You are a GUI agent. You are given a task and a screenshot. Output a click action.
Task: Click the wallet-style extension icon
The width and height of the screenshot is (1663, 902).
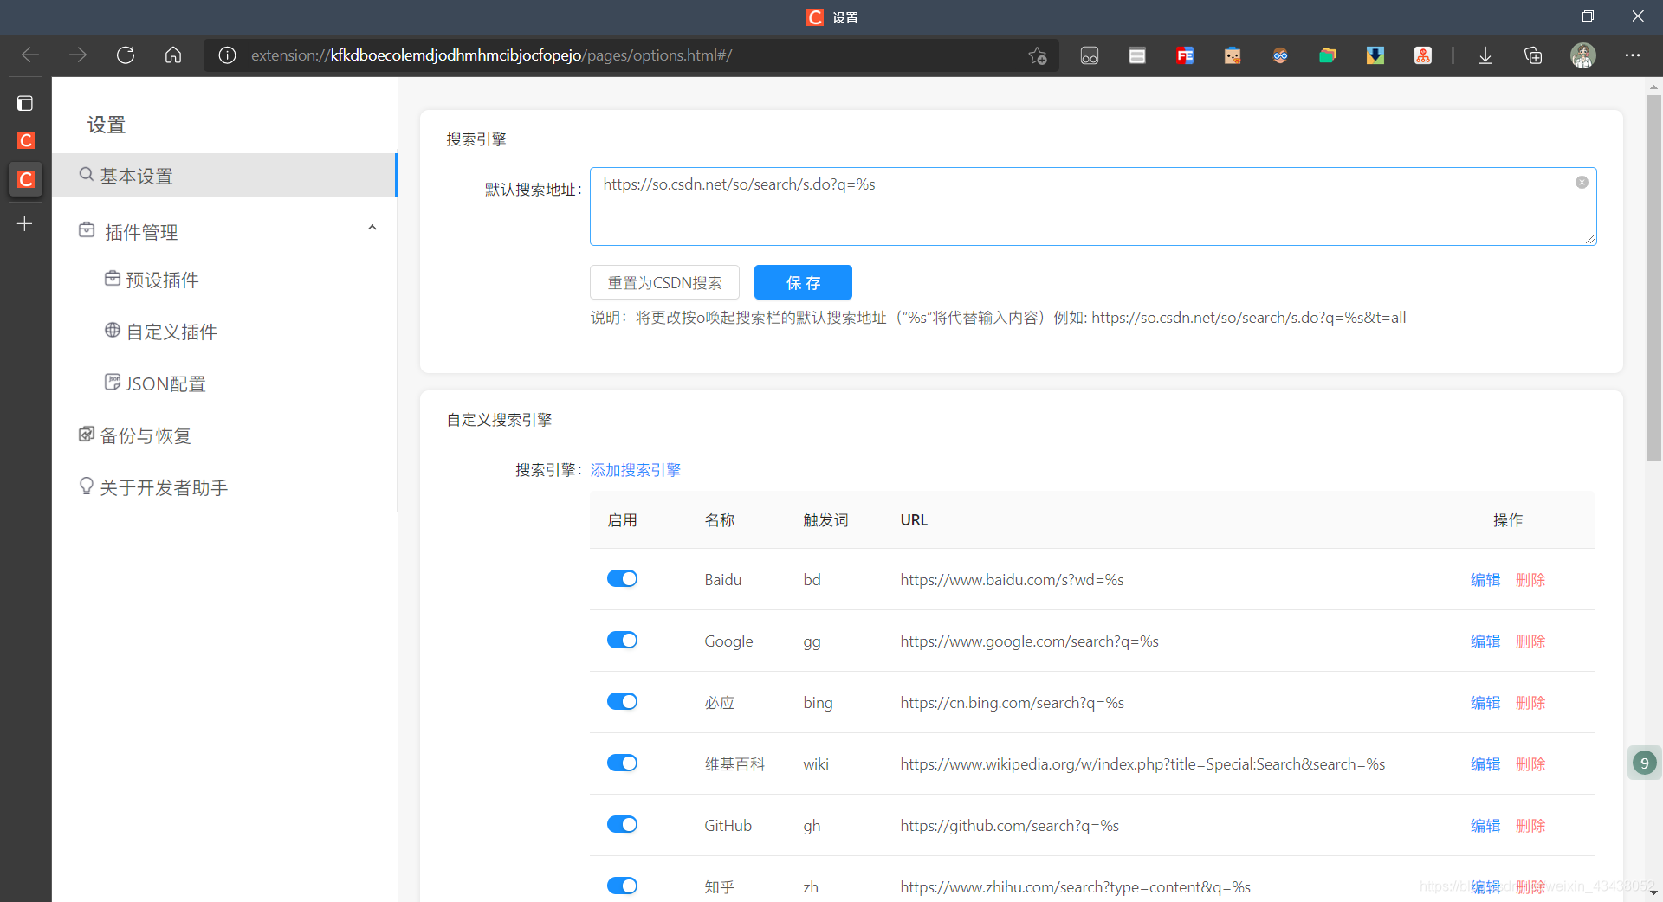pos(1137,55)
